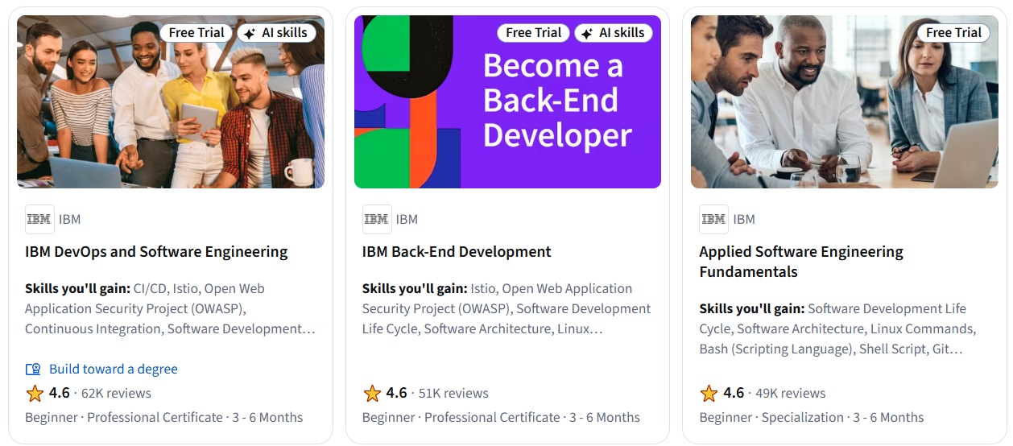Click IBM logo on Applied Software Engineering card
Viewport: 1013px width, 446px height.
[713, 219]
